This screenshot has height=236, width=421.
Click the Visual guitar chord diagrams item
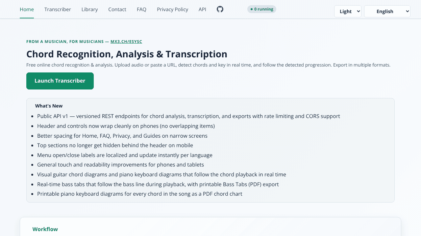tap(161, 174)
